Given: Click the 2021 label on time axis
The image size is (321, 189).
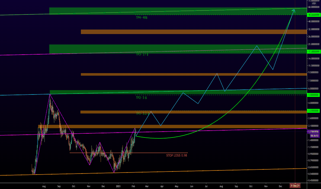Looking at the screenshot, I should 118,186.
